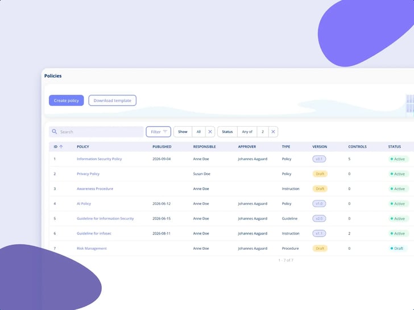
Task: Sort by the APPROVER column header
Action: (247, 147)
